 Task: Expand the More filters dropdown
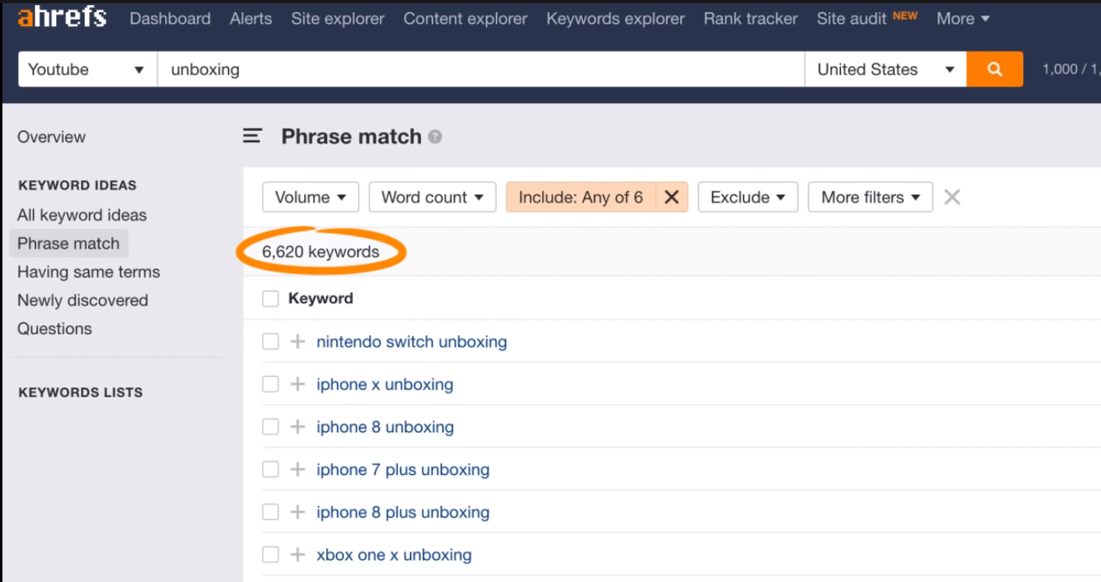coord(871,197)
